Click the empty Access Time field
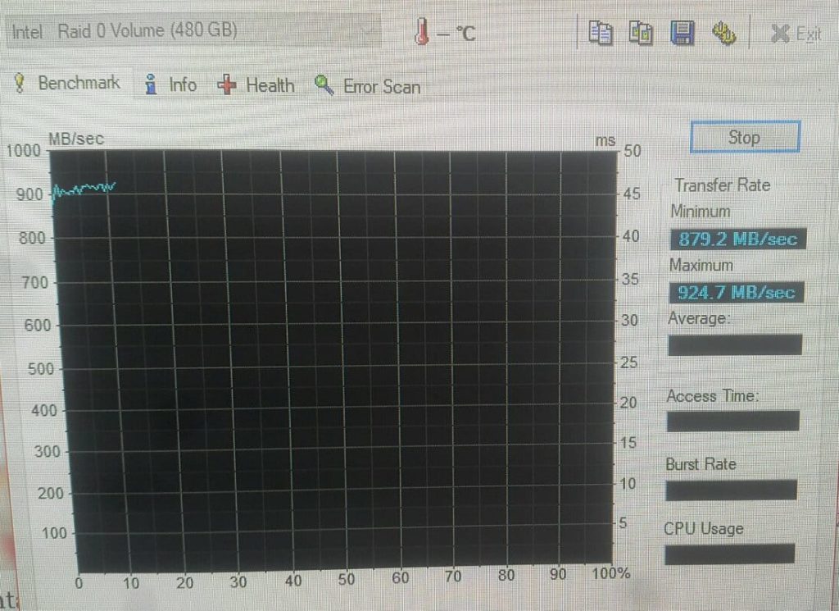This screenshot has height=611, width=839. click(x=732, y=422)
